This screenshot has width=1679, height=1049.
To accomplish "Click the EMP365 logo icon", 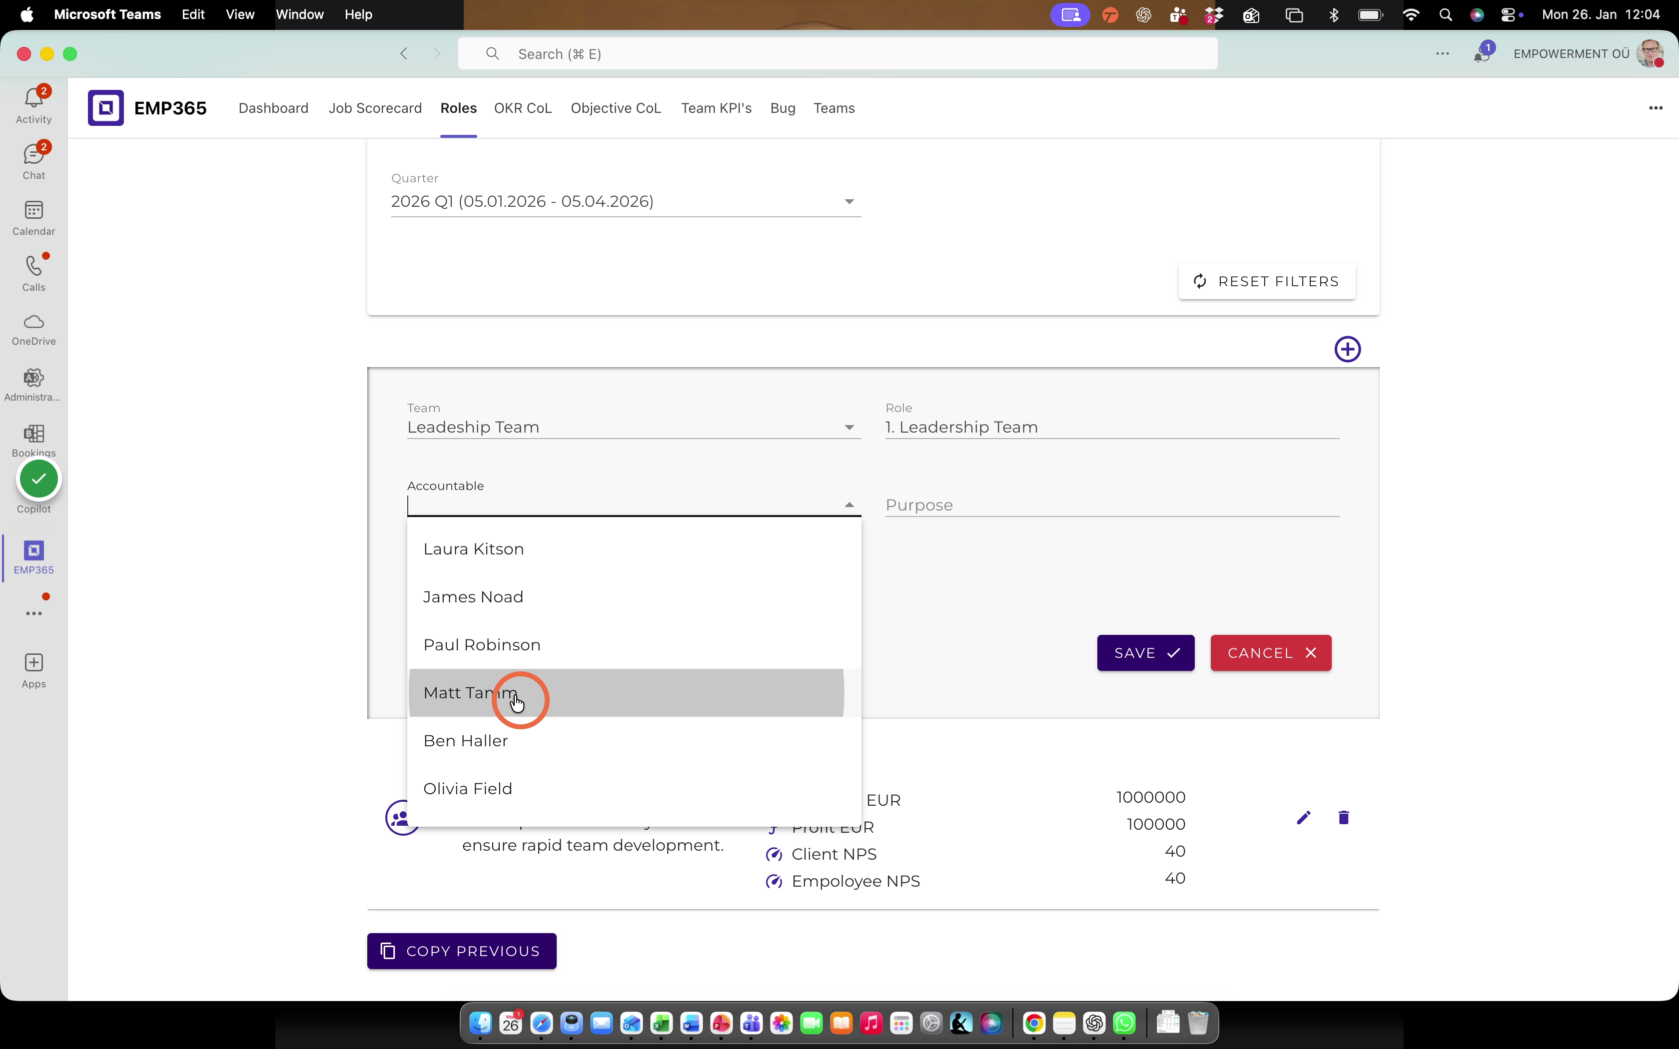I will (x=105, y=107).
